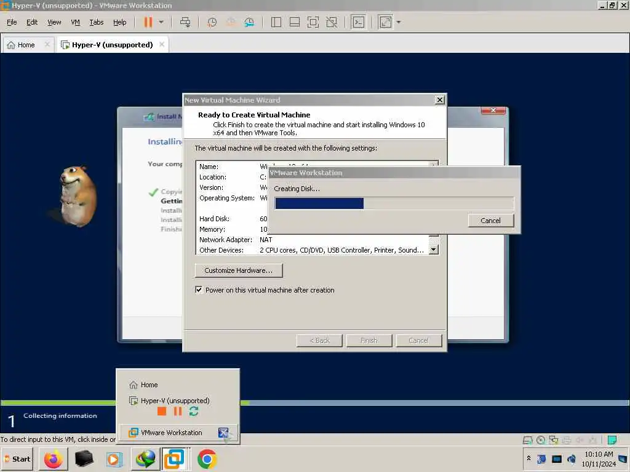630x472 pixels.
Task: Click the Creating Disk progress bar
Action: point(394,203)
